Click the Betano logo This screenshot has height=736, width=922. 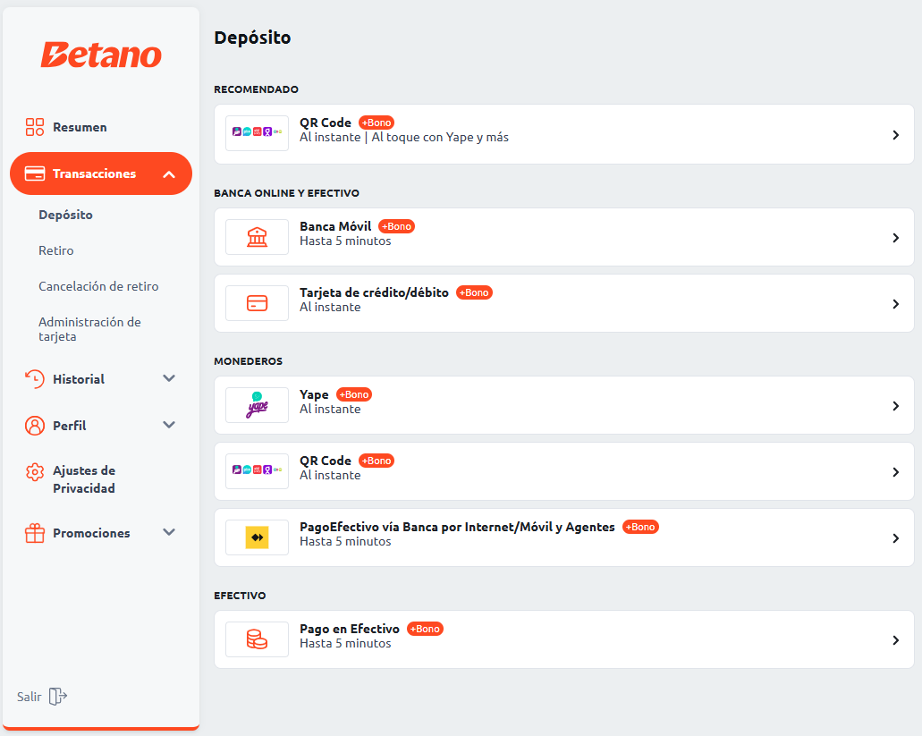click(x=100, y=55)
